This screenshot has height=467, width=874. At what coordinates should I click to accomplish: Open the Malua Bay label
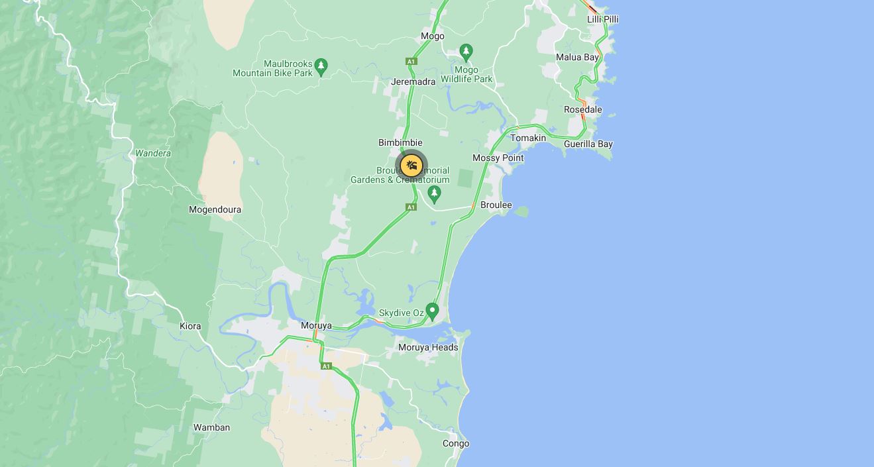pos(577,57)
